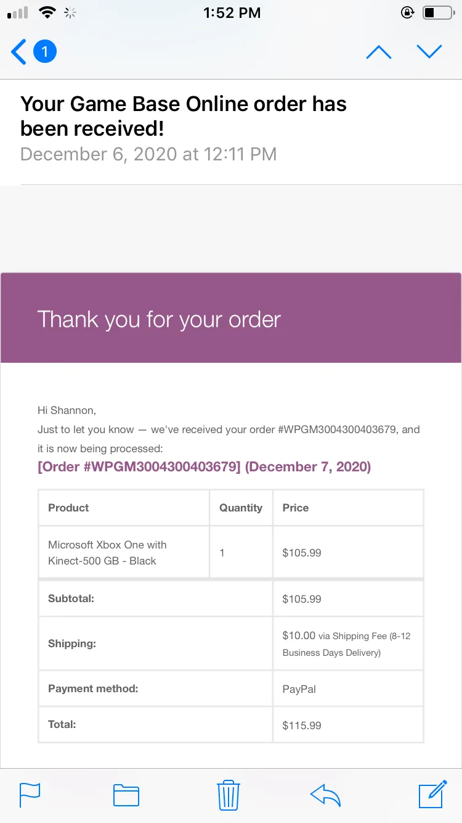Viewport: 462px width, 823px height.
Task: Compose a new message with the pencil icon
Action: click(x=432, y=794)
